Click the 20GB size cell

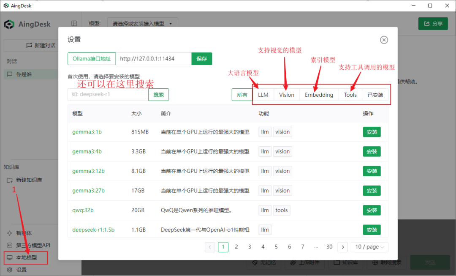(138, 210)
